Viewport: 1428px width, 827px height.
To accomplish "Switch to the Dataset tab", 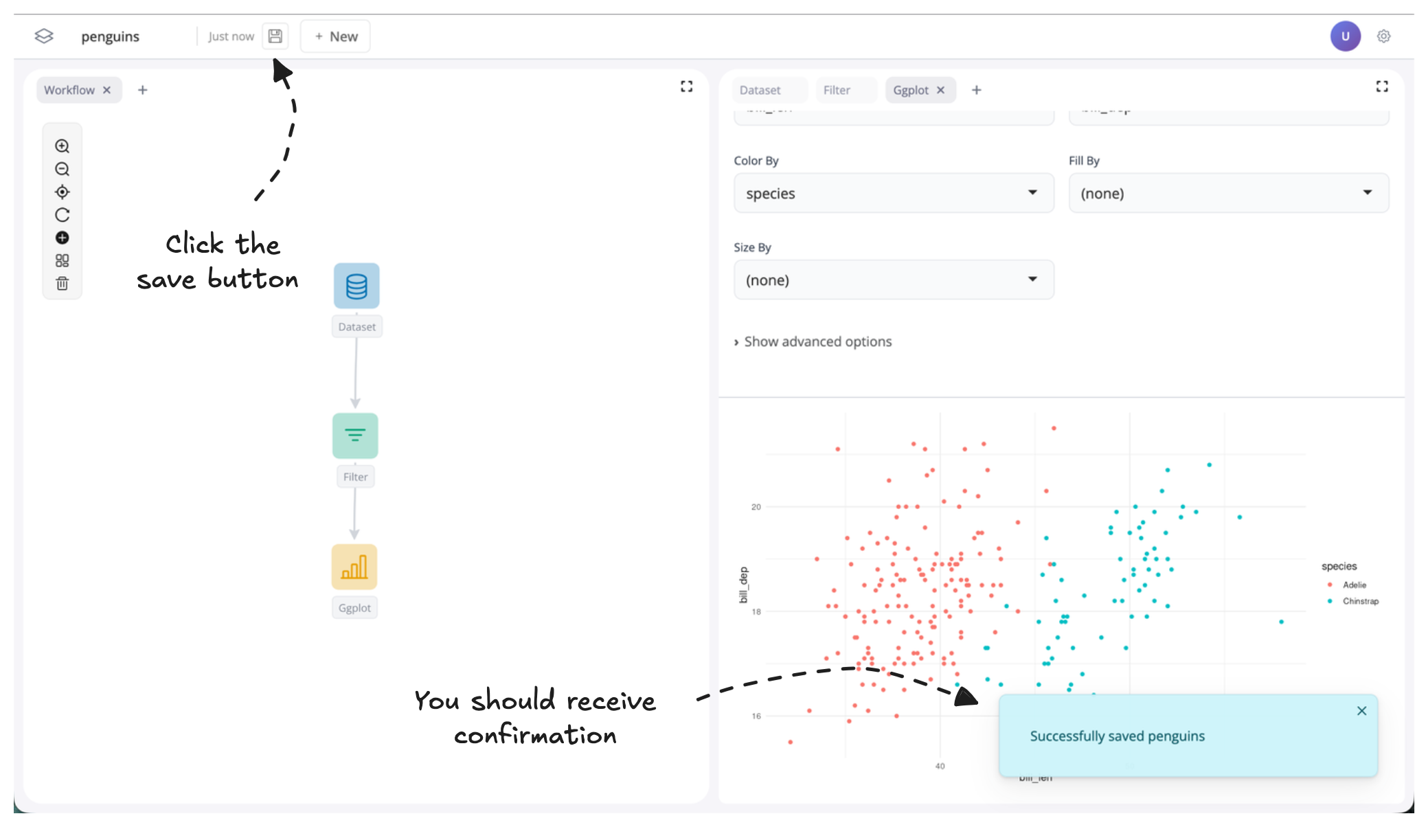I will tap(760, 90).
